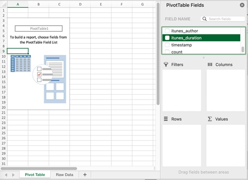Screen dimensions: 248x180
Task: Click the pane resize dot handle
Action: point(204,58)
